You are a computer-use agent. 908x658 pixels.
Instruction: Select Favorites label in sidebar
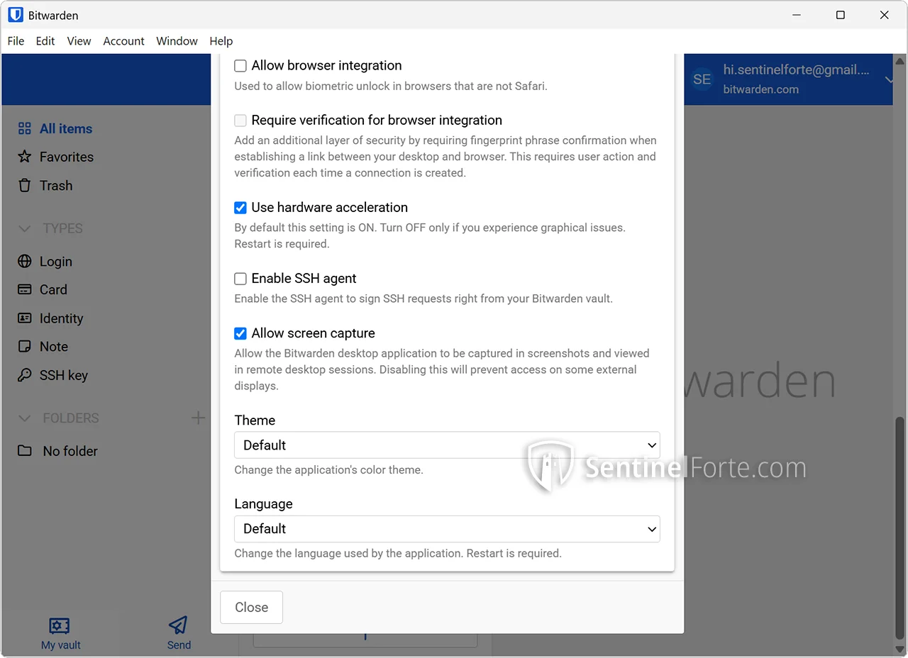(67, 157)
